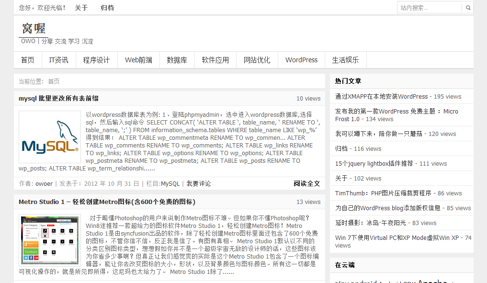
Task: Open the 软件应用 menu item
Action: 215,60
